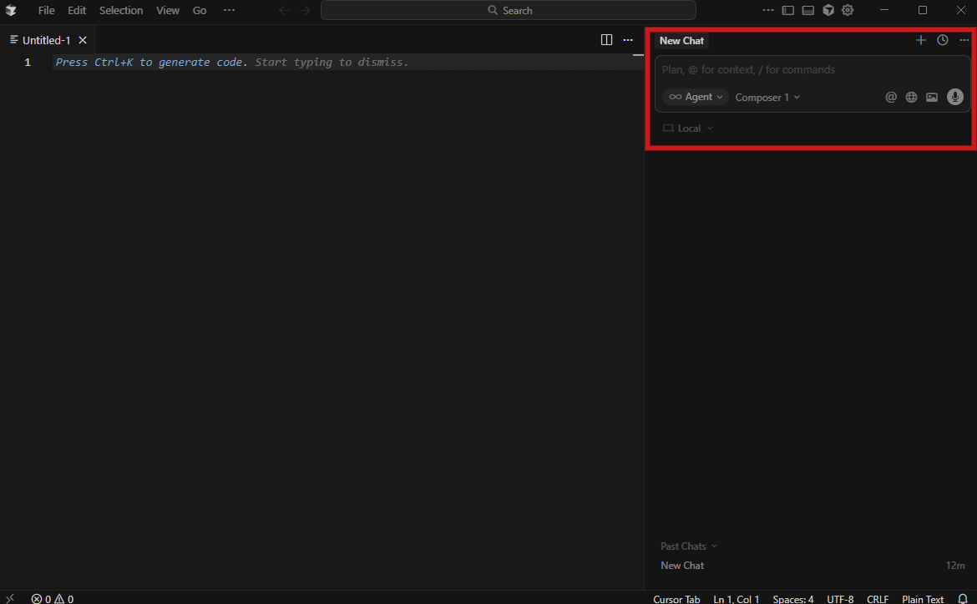Collapse the Past Chats section
Screen dimensions: 977x604
689,546
